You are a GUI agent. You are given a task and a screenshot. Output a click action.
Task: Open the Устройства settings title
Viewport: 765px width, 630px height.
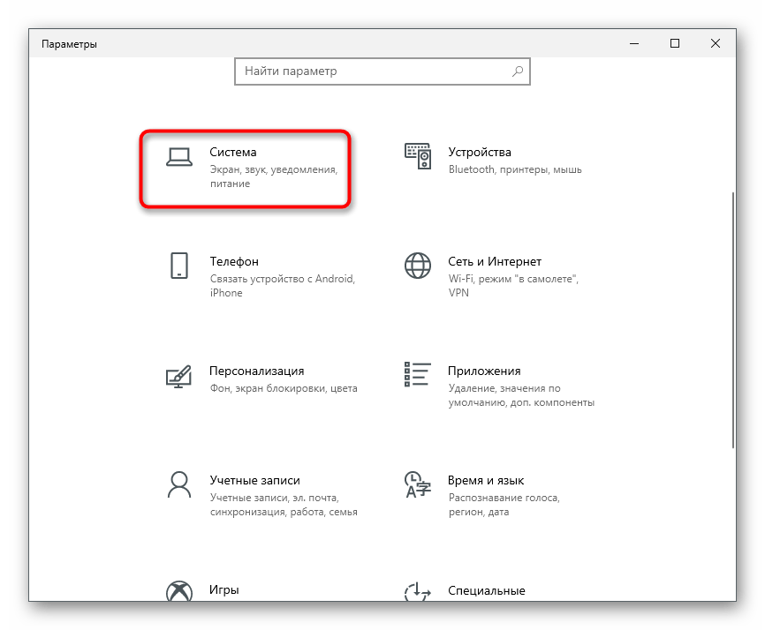pyautogui.click(x=480, y=153)
